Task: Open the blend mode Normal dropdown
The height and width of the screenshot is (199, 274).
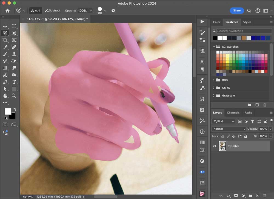Action: point(229,129)
